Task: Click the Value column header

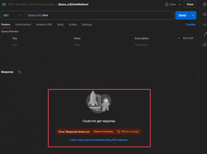Action: coord(77,38)
